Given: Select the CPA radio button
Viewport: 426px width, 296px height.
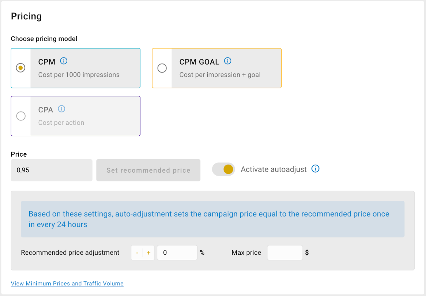Looking at the screenshot, I should click(x=21, y=116).
